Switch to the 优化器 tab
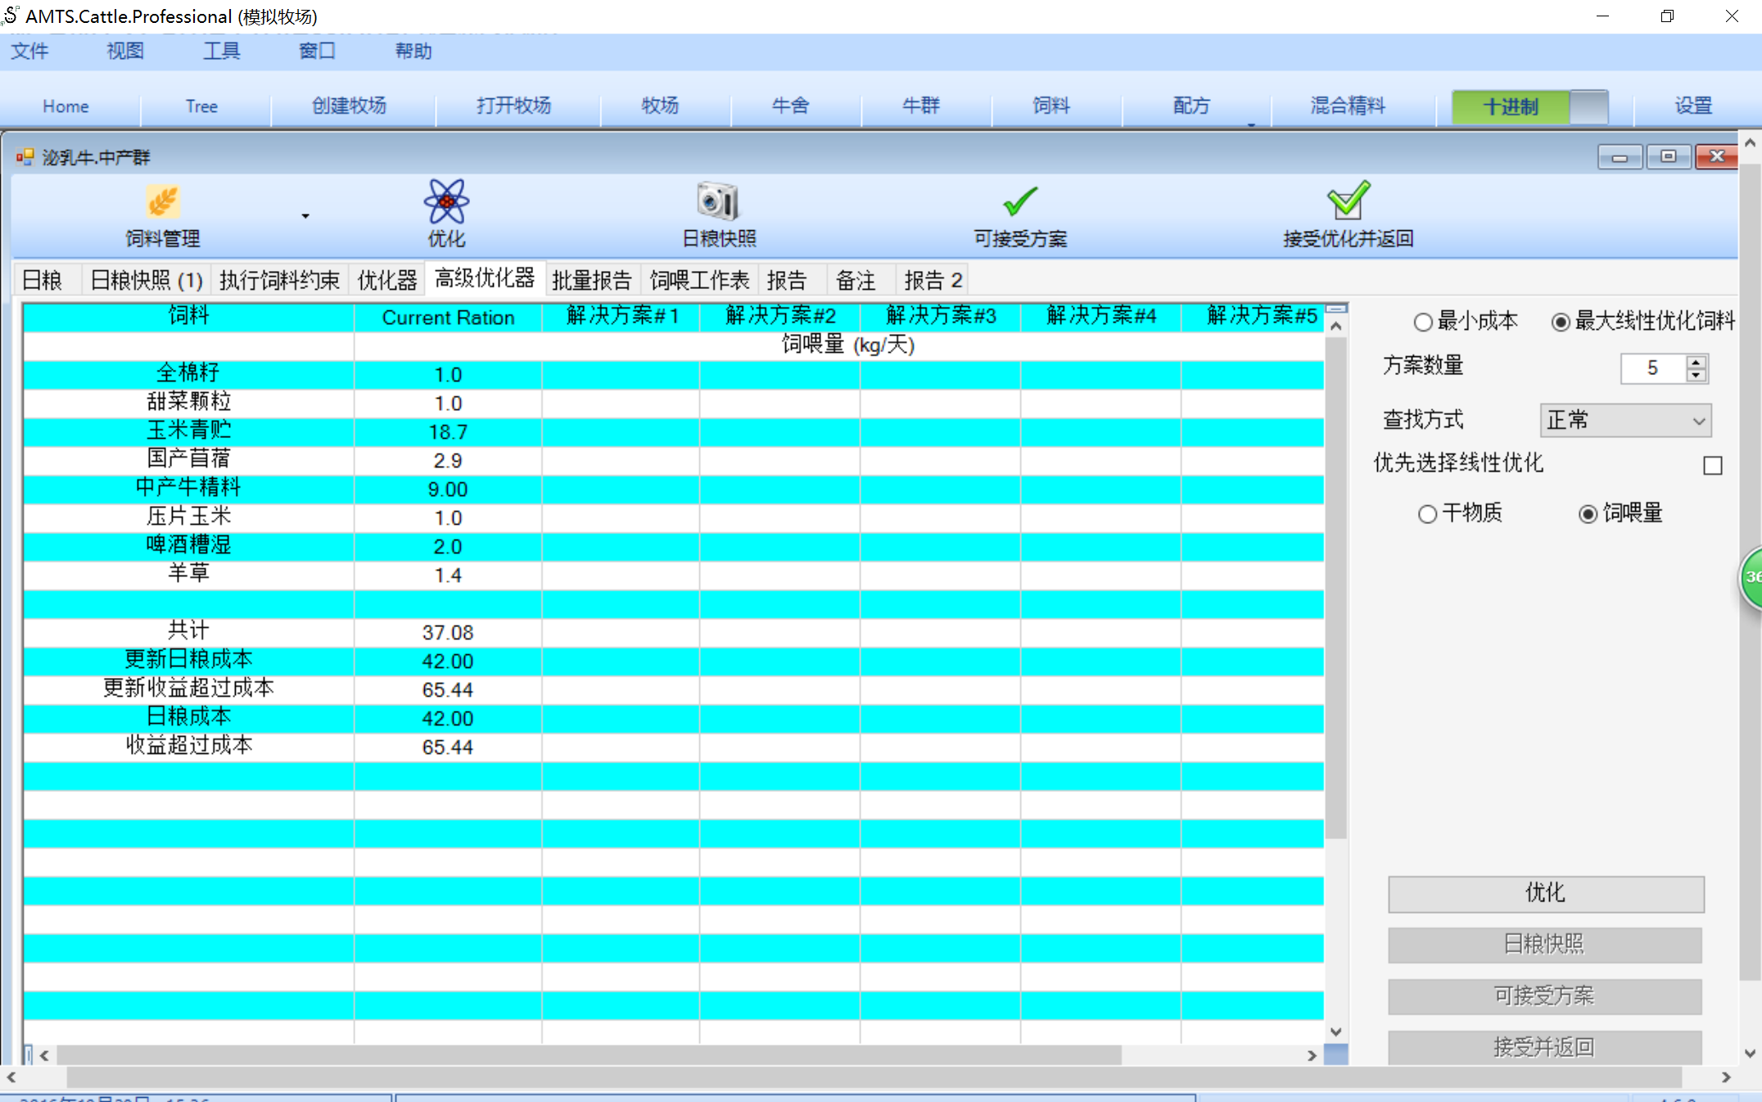Viewport: 1762px width, 1102px height. 387,280
